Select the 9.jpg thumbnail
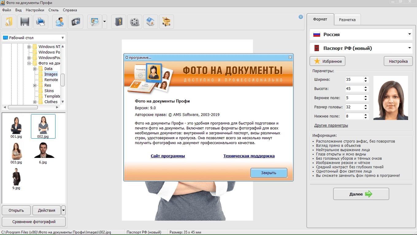417x235 pixels. 16,179
